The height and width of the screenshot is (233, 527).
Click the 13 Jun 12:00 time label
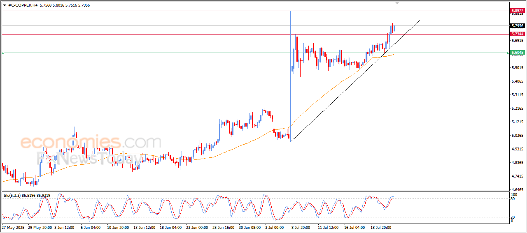click(x=145, y=227)
